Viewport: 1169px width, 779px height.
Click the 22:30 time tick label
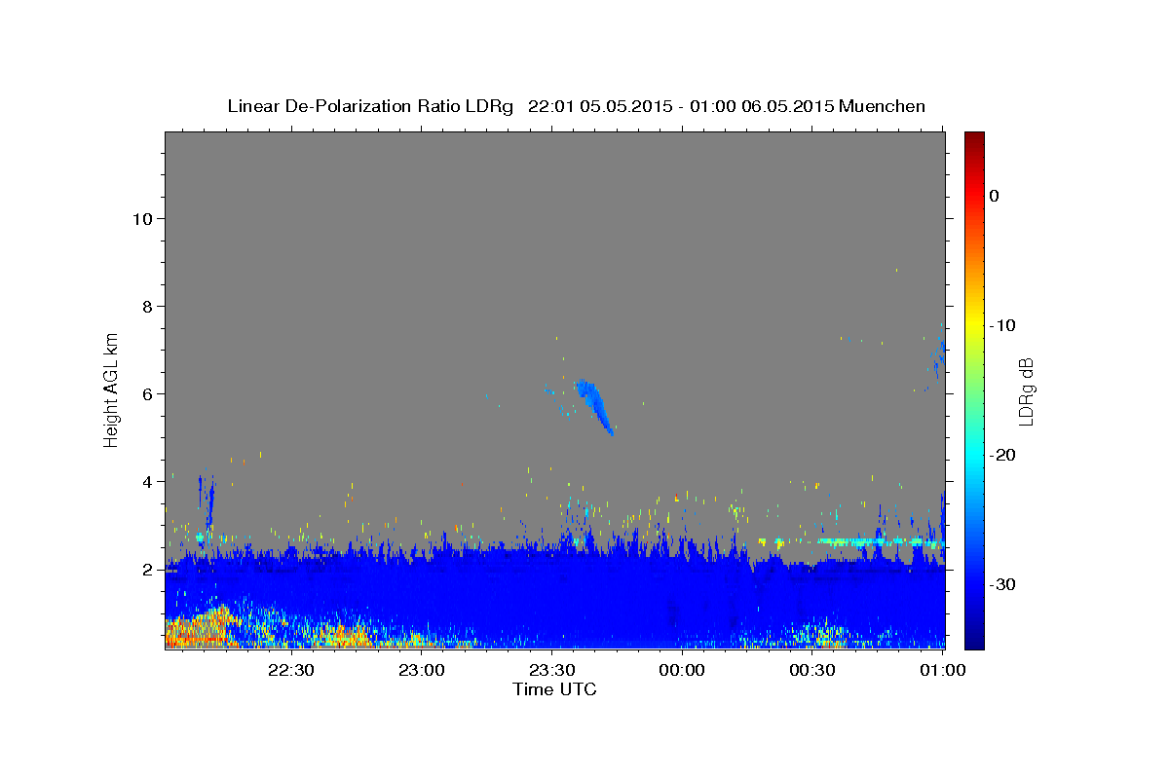tap(291, 670)
